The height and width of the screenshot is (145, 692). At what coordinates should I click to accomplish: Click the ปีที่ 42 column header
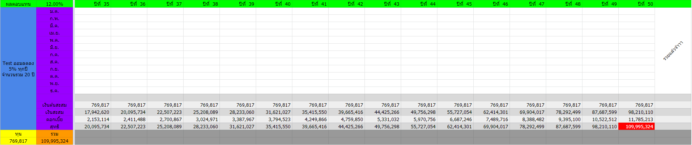[347, 4]
